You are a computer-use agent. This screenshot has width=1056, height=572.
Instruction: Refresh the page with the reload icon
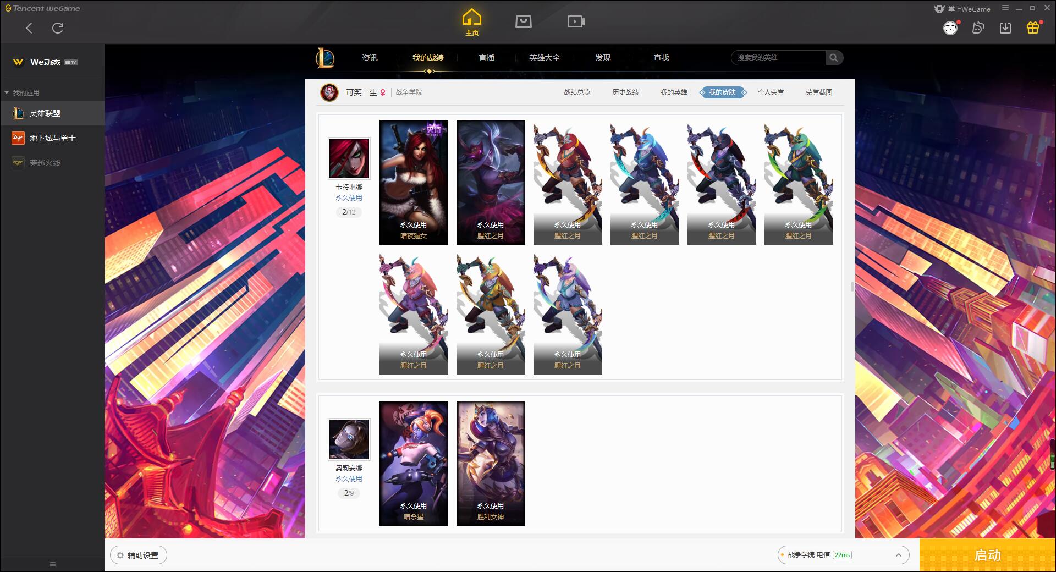click(x=58, y=28)
